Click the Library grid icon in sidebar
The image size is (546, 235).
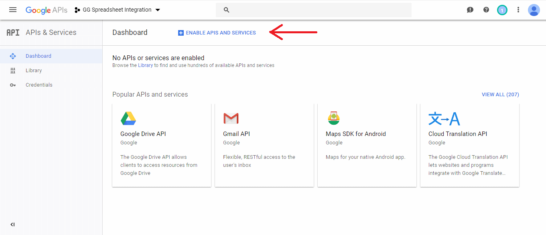coord(13,71)
